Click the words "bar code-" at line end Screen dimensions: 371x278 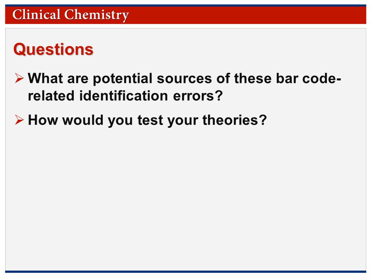click(308, 78)
